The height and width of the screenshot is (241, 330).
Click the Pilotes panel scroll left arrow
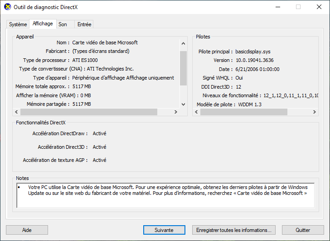coord(196,112)
